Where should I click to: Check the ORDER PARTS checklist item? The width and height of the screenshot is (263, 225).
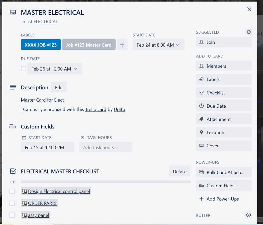click(12, 203)
